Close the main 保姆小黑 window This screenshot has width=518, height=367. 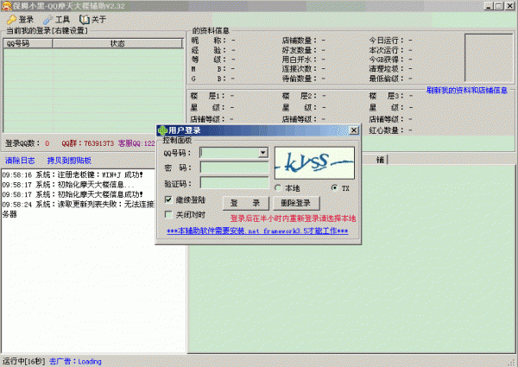509,6
